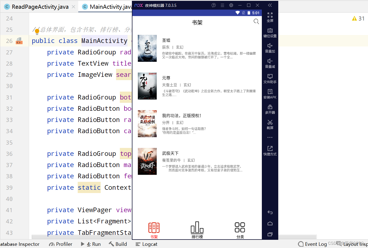Click the class name MainActivity on line 26
This screenshot has width=368, height=248.
(104, 41)
